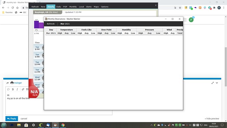Screen dimensions: 227x128
Task: Click the cancel link next to Reply
Action: 24,118
